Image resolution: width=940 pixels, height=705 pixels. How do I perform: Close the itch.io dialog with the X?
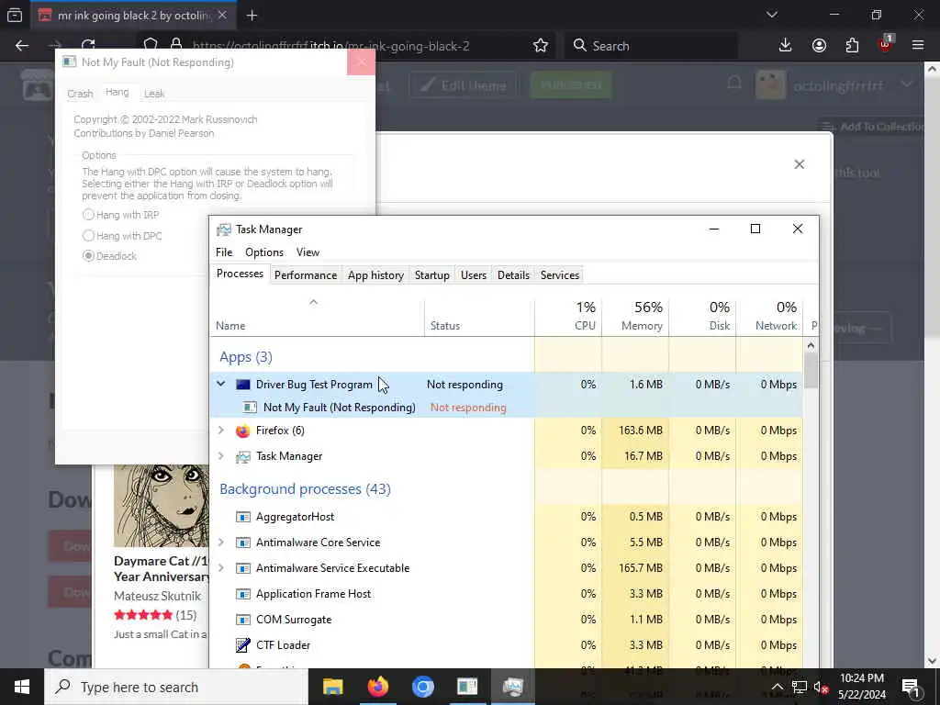[800, 164]
